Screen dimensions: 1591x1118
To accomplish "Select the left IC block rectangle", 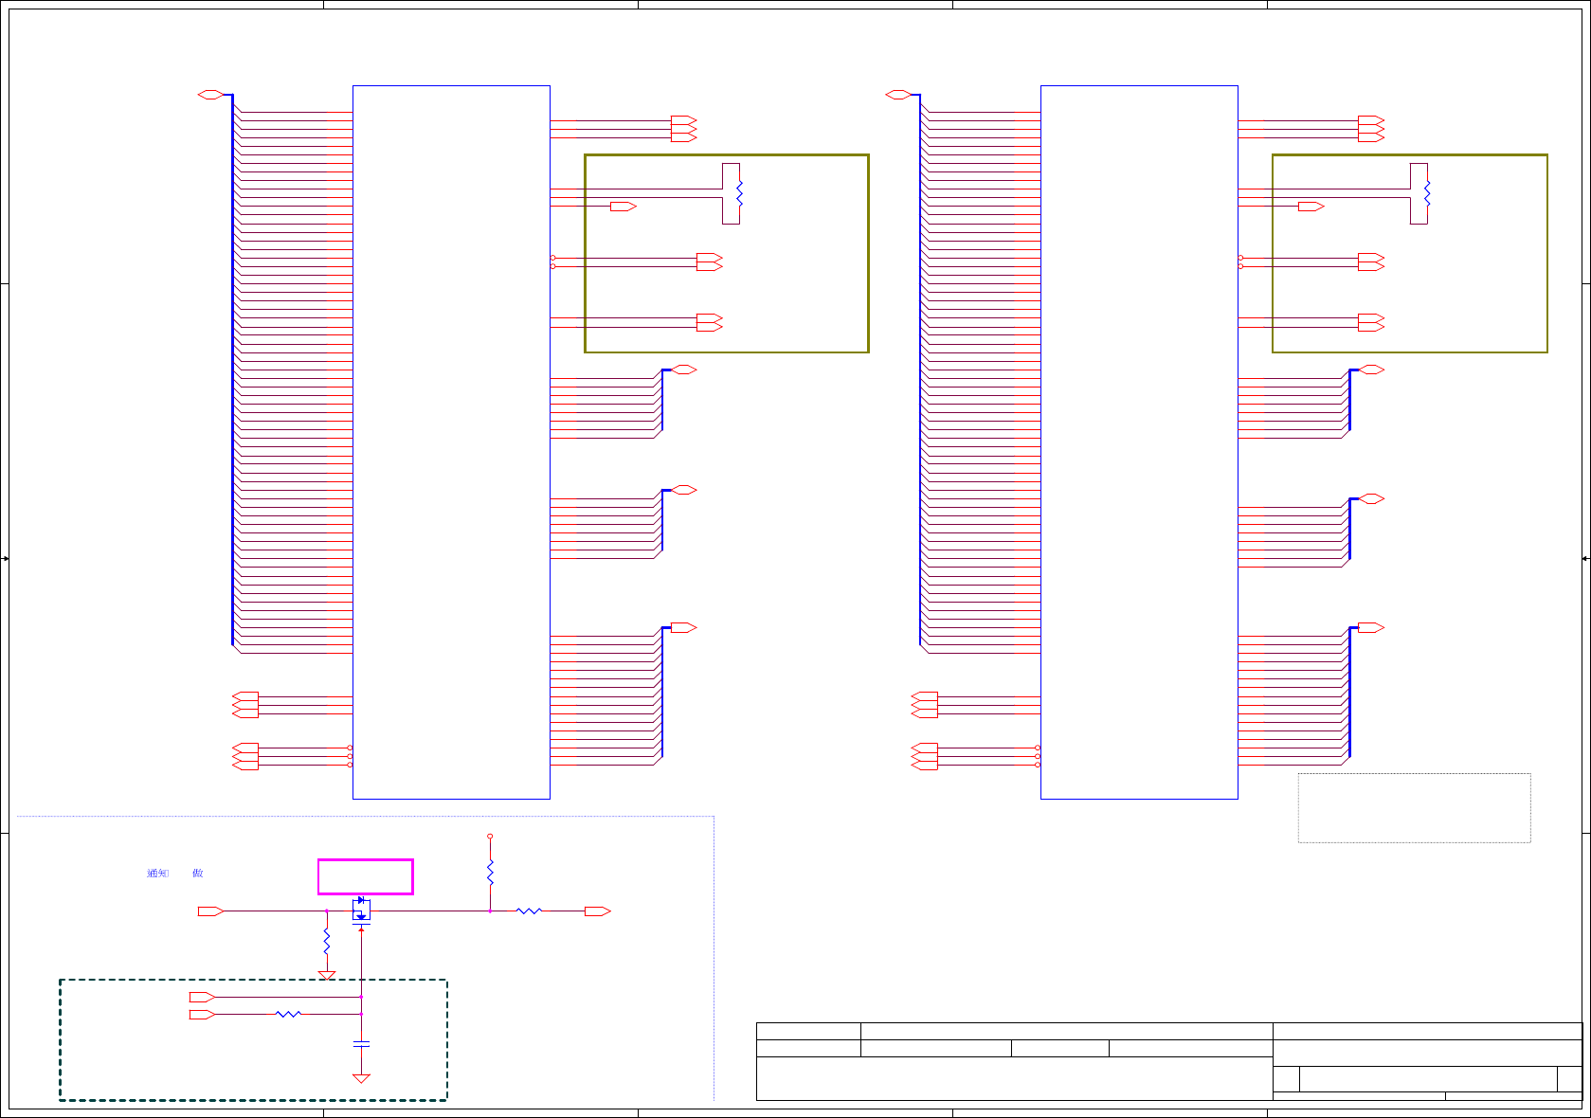I will (451, 442).
